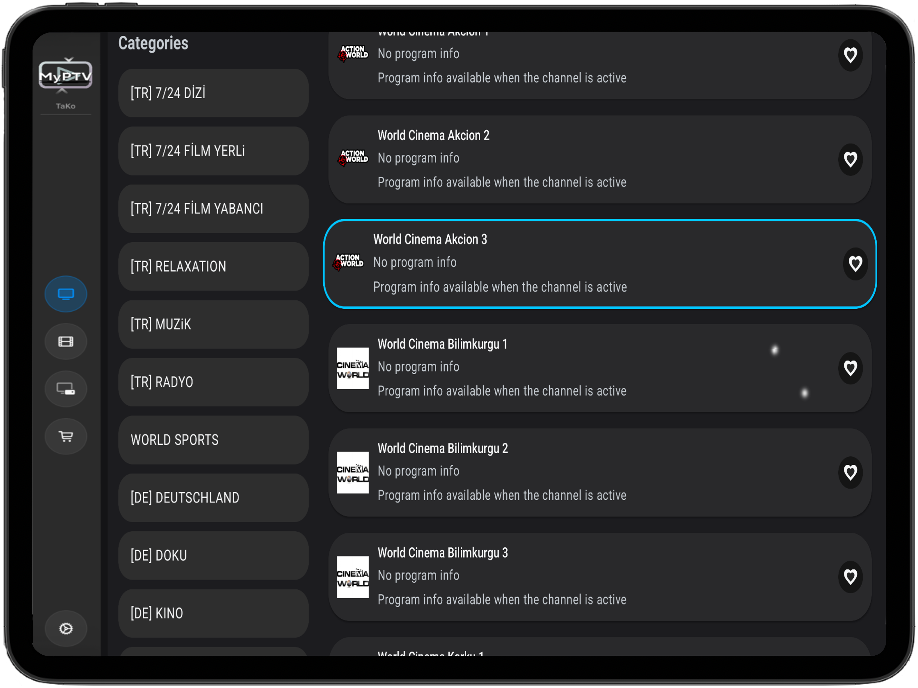Choose the [DE] KINO category
Screen dimensions: 918x688
click(213, 614)
